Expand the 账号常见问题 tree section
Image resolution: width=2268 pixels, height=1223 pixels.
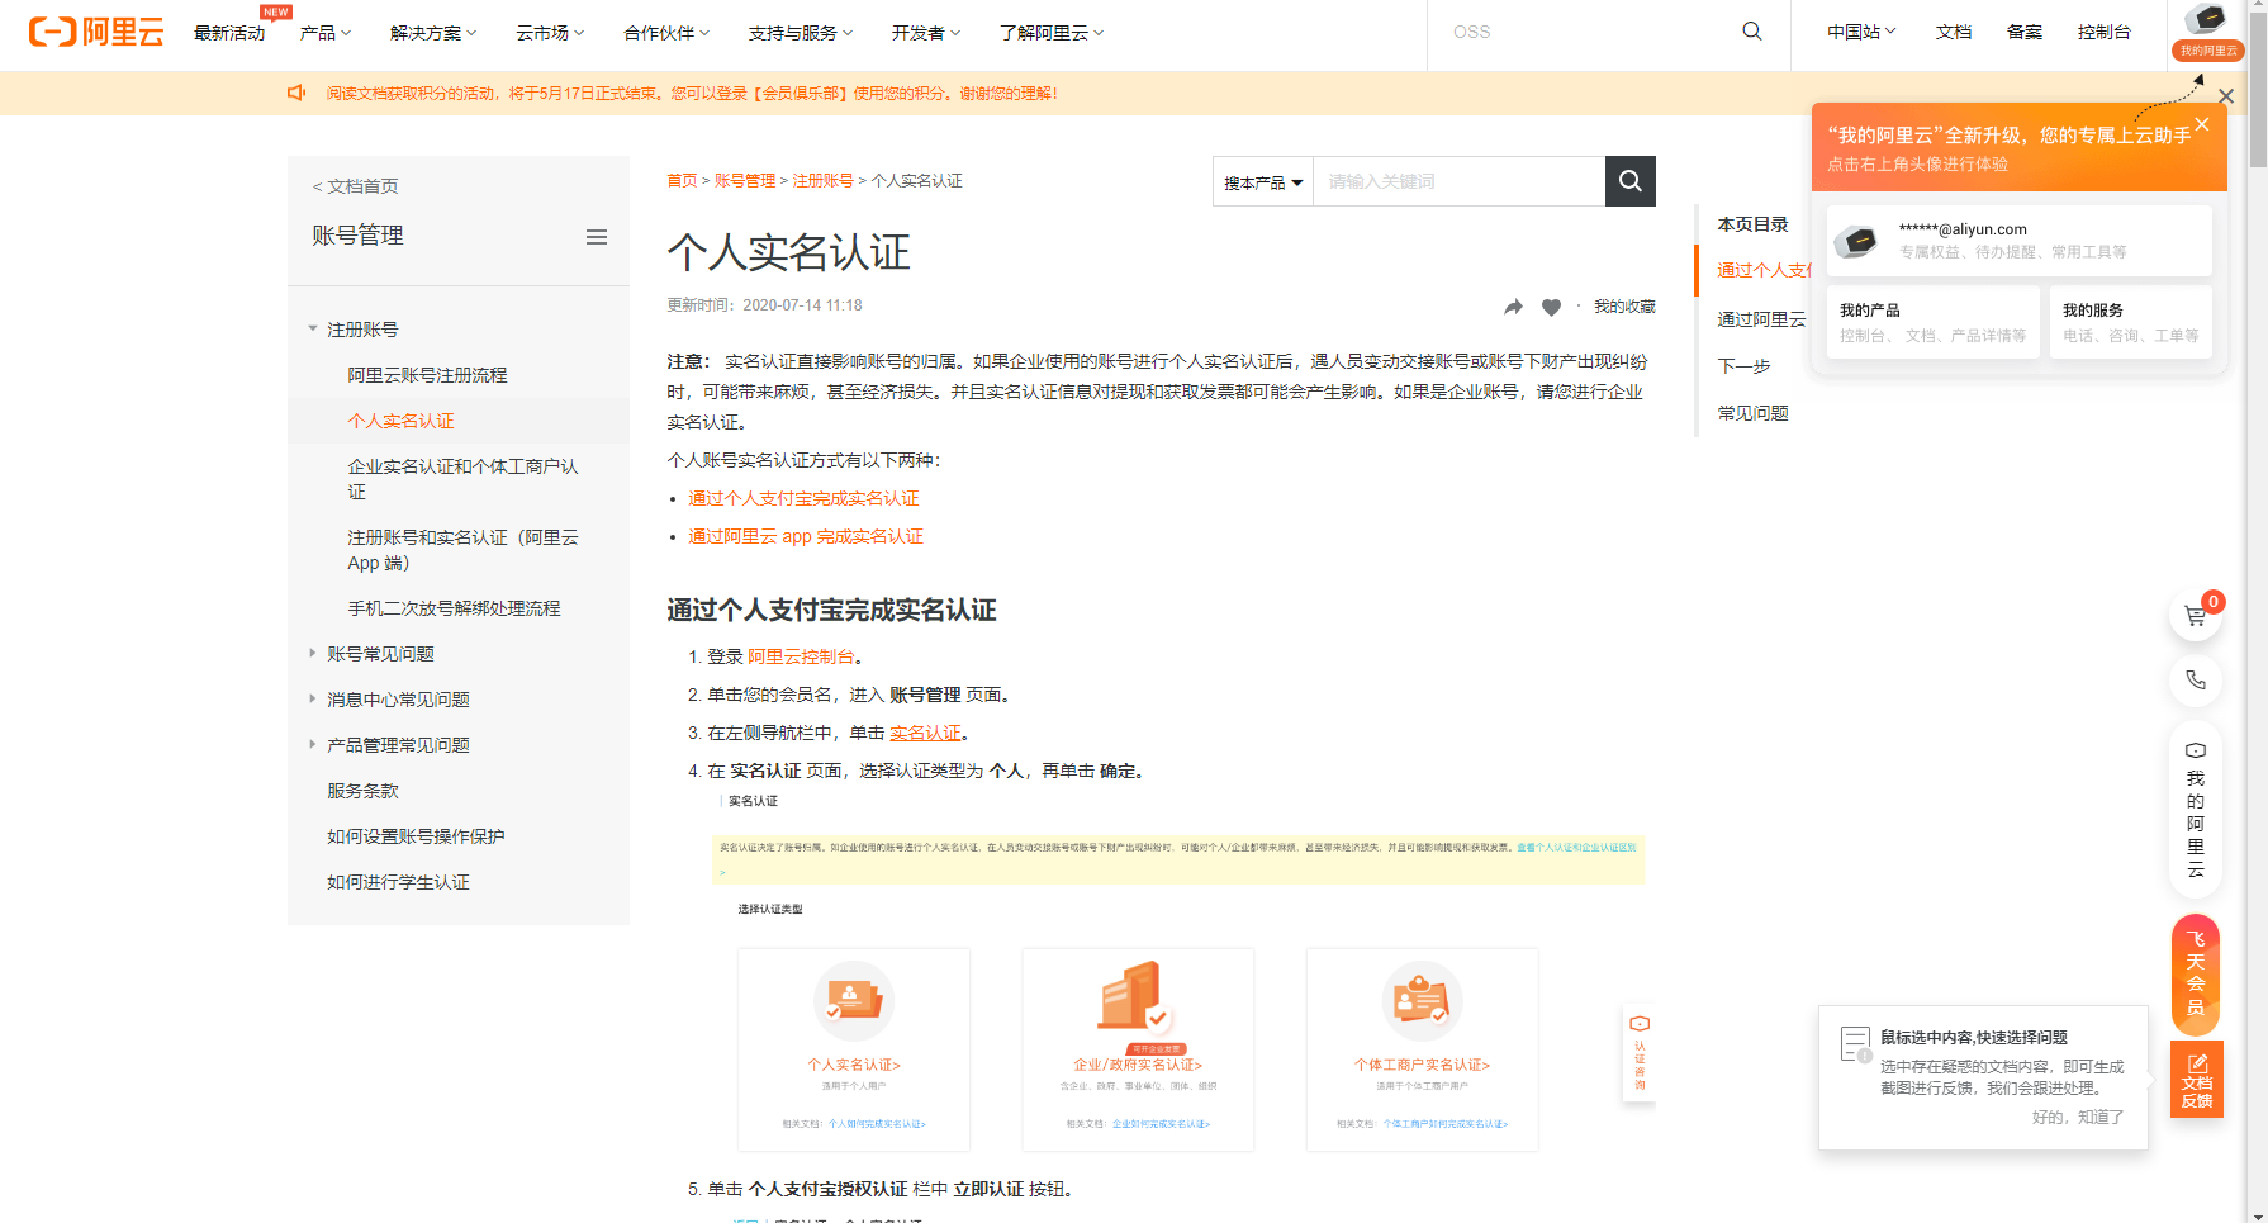(x=312, y=653)
